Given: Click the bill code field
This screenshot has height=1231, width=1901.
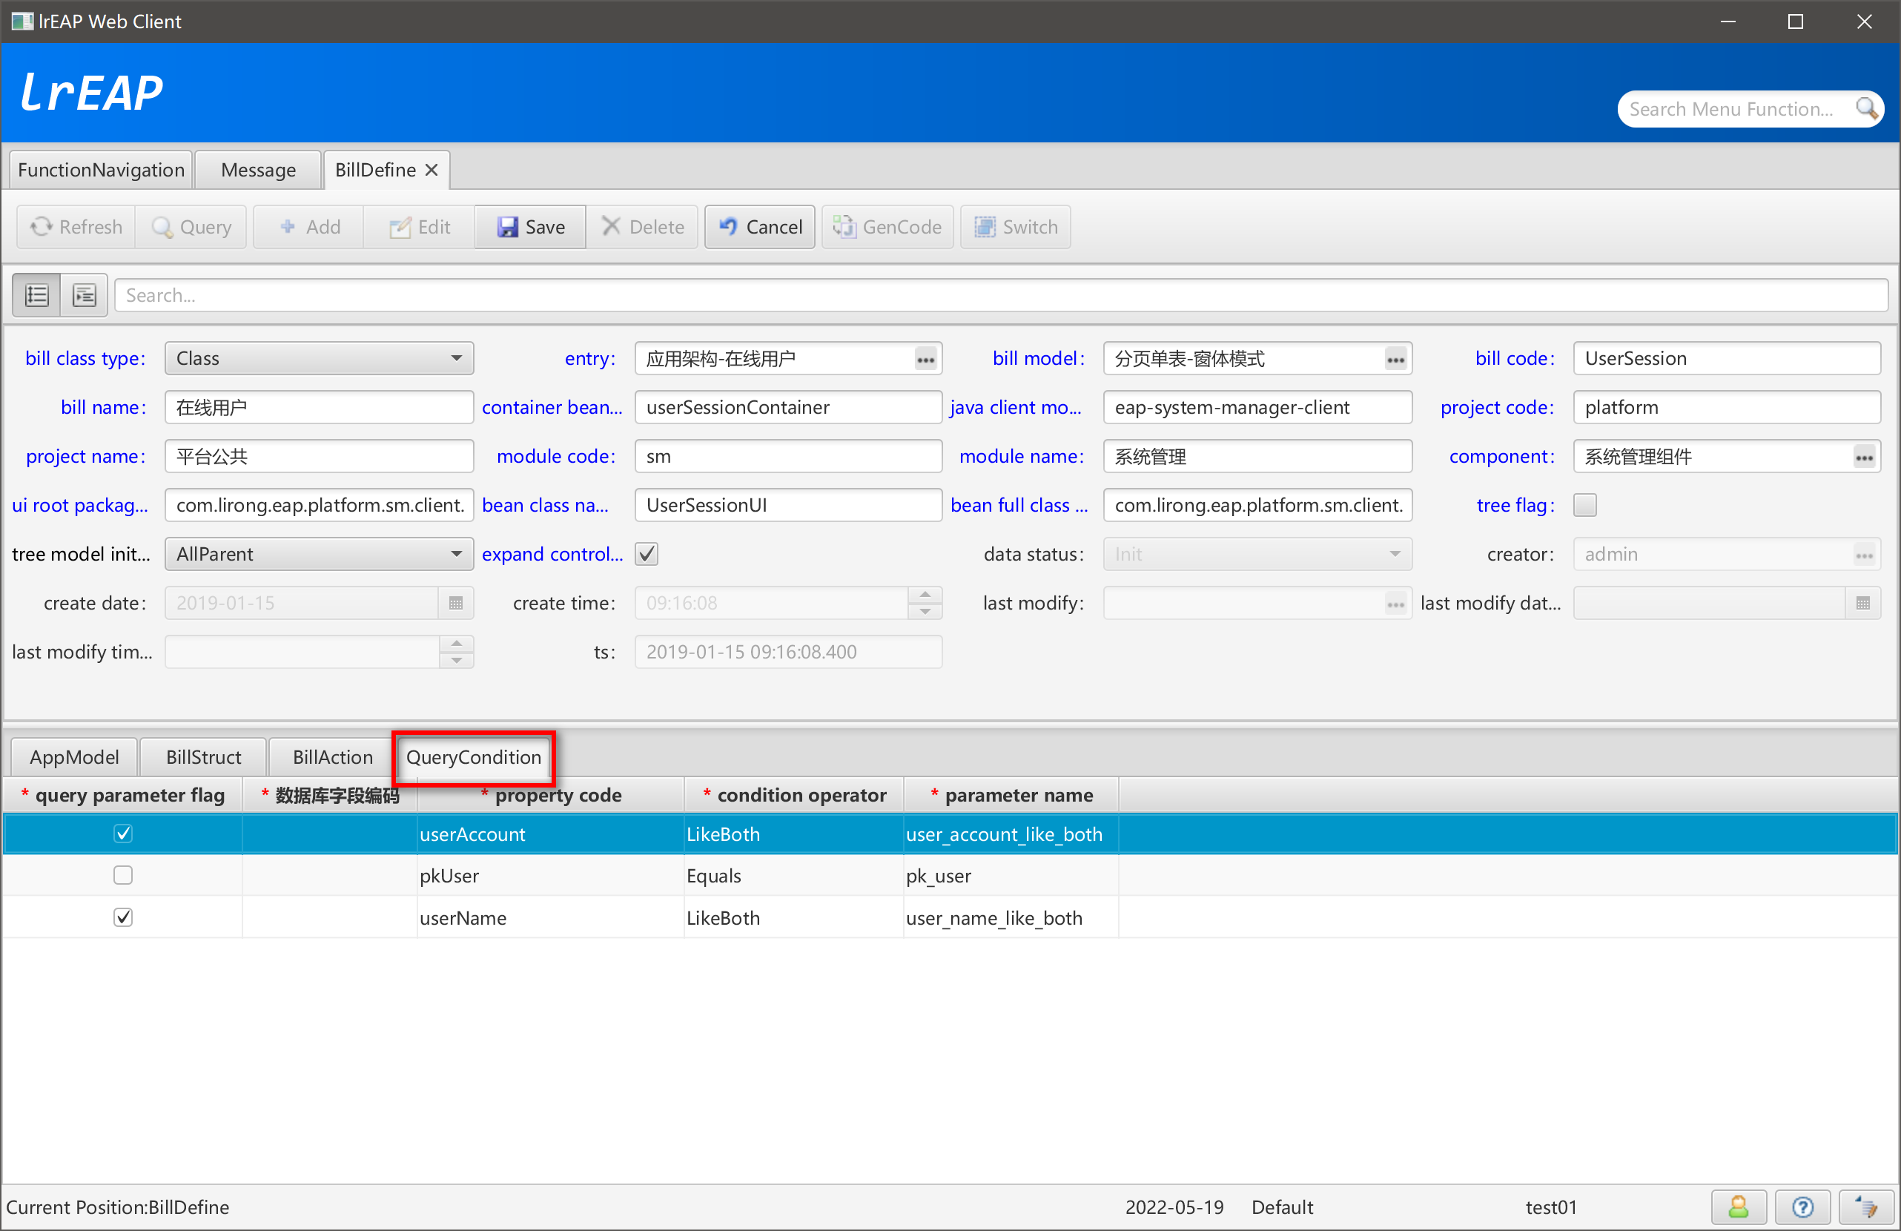Looking at the screenshot, I should [x=1726, y=359].
